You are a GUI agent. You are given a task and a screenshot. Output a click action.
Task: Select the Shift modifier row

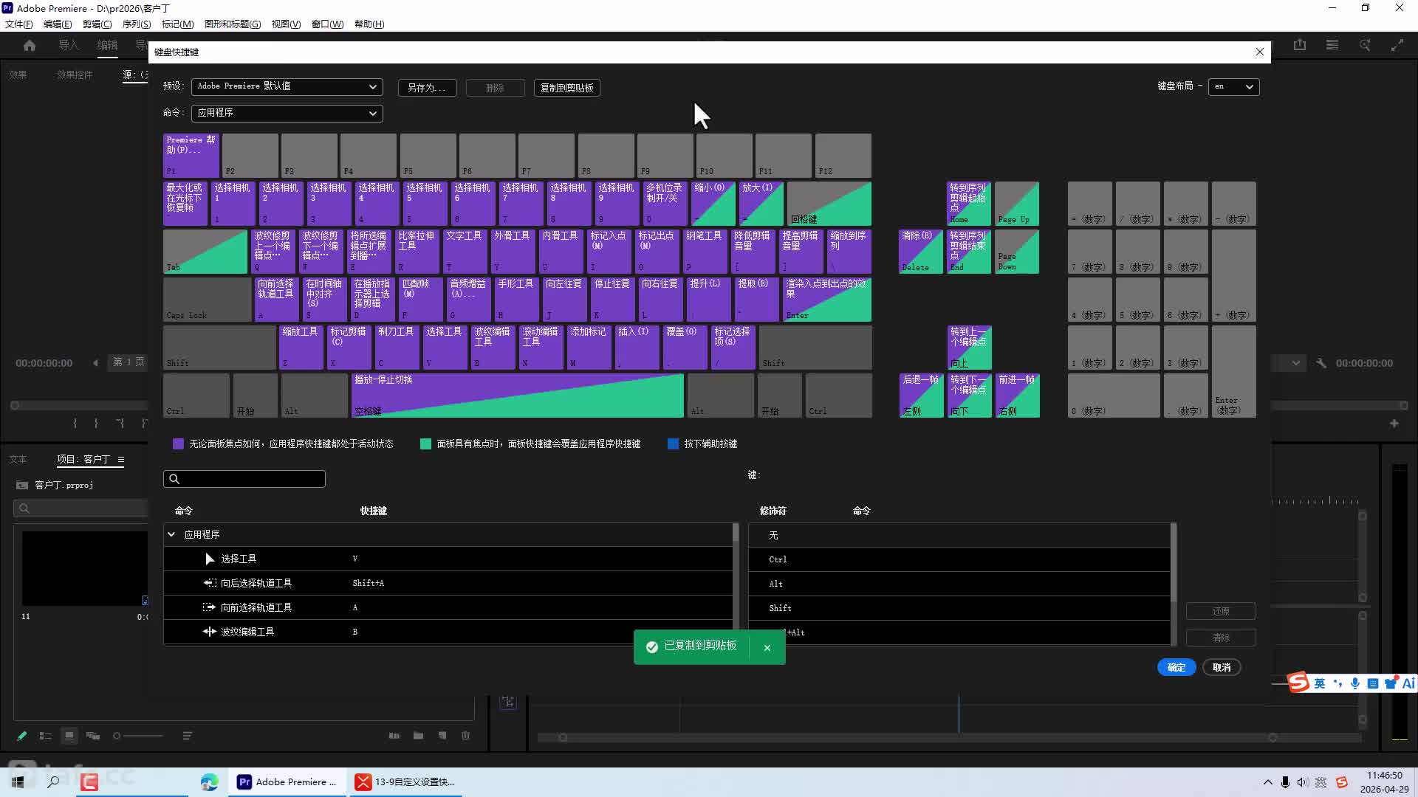click(x=960, y=608)
